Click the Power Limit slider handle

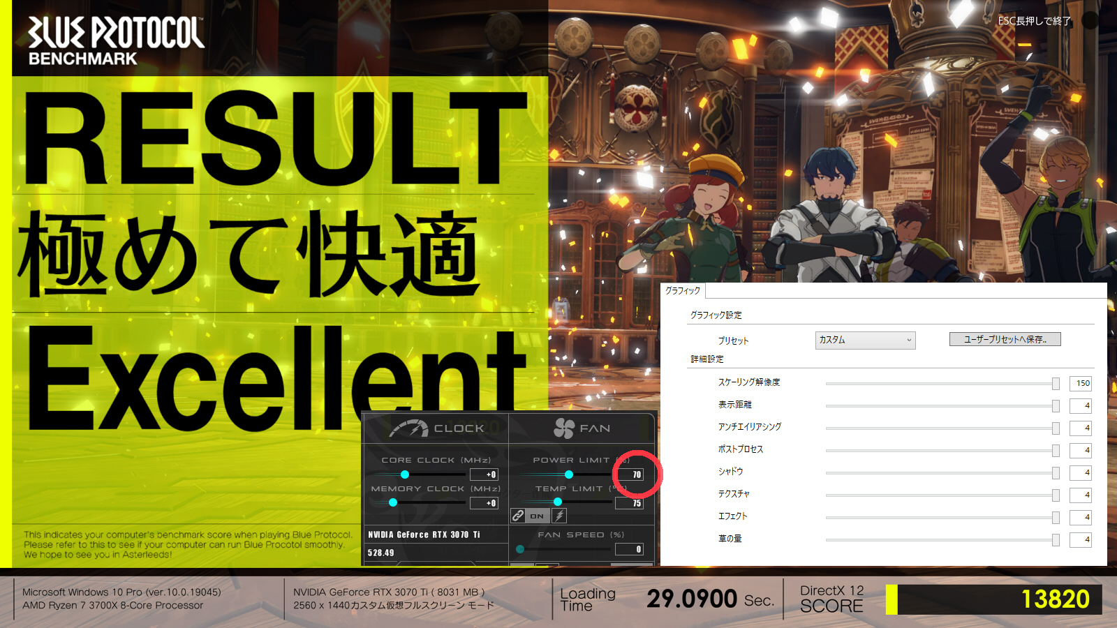[569, 474]
